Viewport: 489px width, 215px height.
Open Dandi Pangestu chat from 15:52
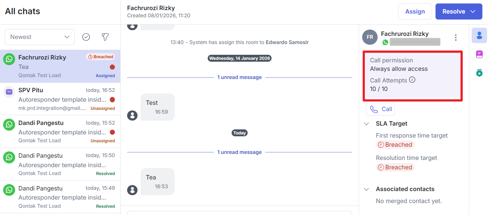(60, 132)
